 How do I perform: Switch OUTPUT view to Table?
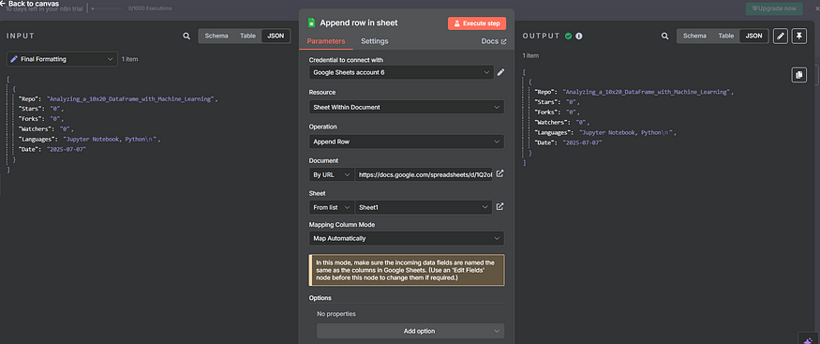coord(726,36)
